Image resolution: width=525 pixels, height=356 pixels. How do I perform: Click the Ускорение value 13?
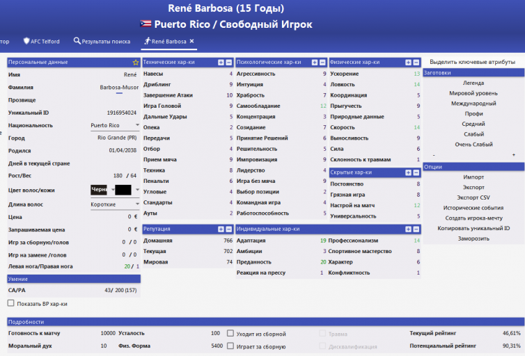coord(416,74)
